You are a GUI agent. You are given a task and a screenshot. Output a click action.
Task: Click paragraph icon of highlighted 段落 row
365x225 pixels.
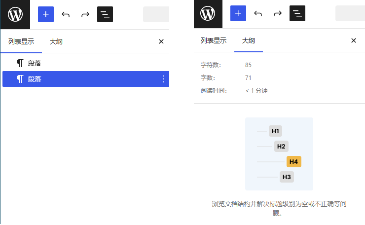(x=20, y=79)
